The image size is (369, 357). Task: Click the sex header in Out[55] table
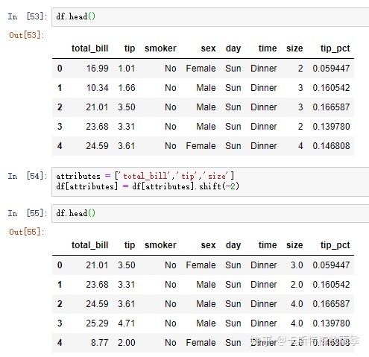(208, 245)
